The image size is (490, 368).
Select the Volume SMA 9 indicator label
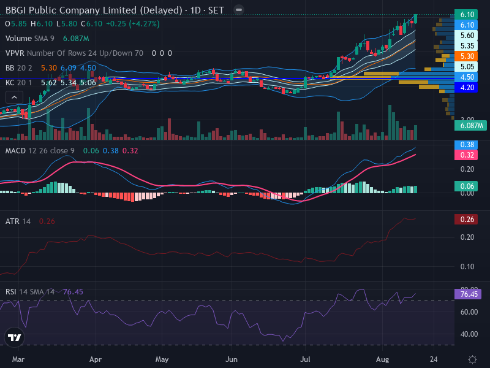click(29, 39)
